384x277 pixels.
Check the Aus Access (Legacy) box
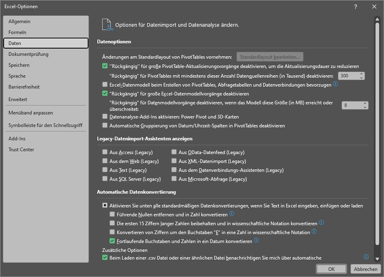point(105,152)
